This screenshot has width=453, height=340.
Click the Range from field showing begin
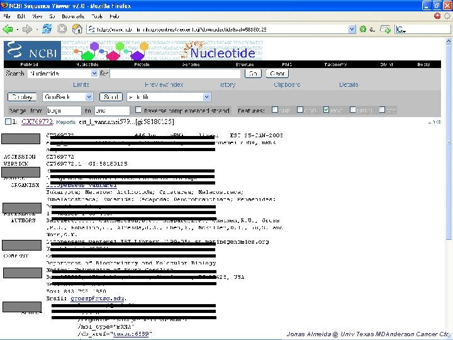click(x=64, y=110)
